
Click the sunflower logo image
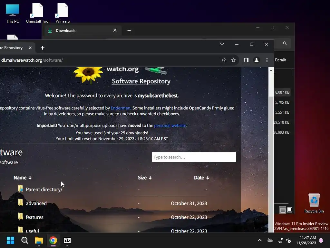point(88,75)
